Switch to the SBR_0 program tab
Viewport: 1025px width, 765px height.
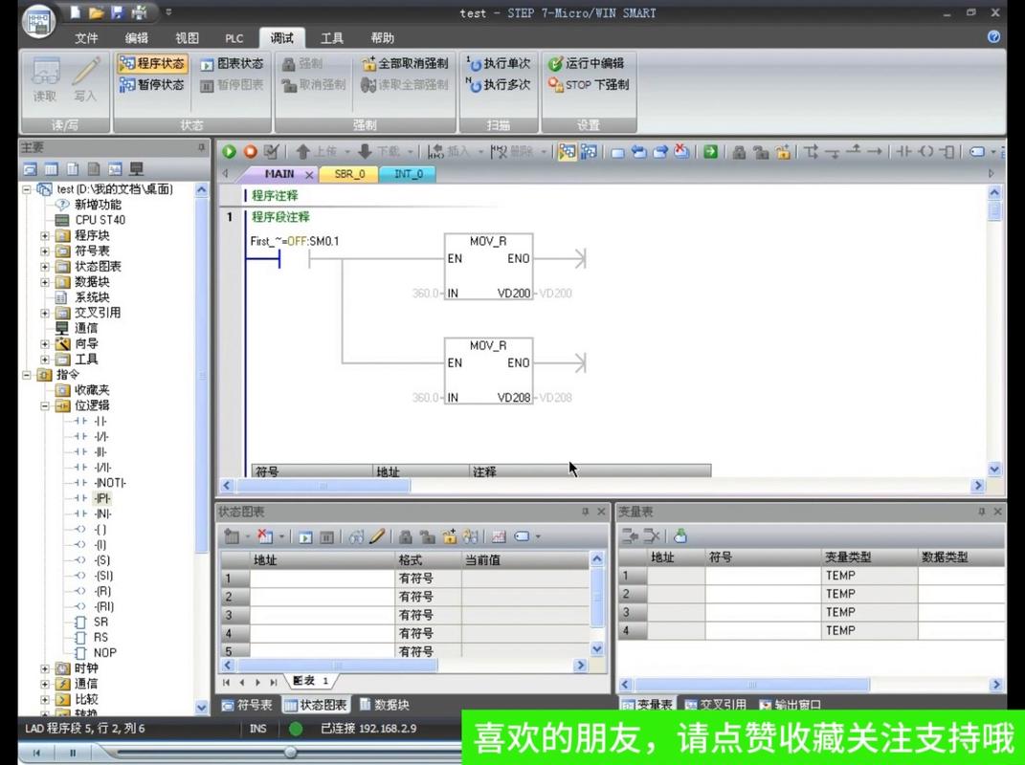point(349,174)
